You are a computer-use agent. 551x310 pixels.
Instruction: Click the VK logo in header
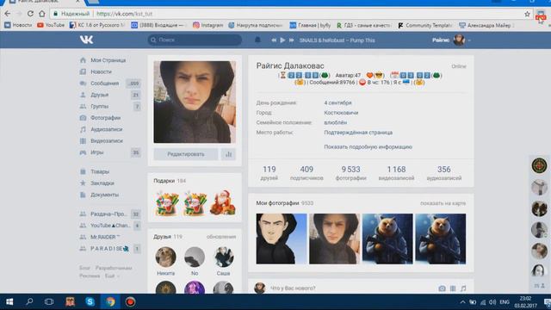(x=86, y=40)
